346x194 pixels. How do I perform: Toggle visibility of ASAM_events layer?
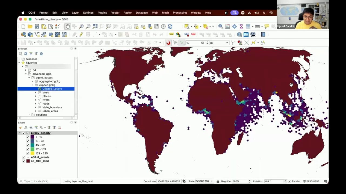coord(24,157)
